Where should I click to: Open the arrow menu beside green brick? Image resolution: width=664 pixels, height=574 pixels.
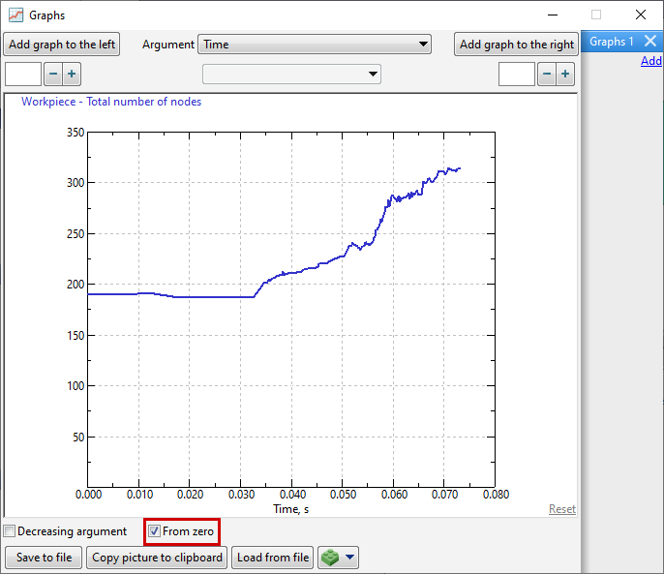pos(349,557)
